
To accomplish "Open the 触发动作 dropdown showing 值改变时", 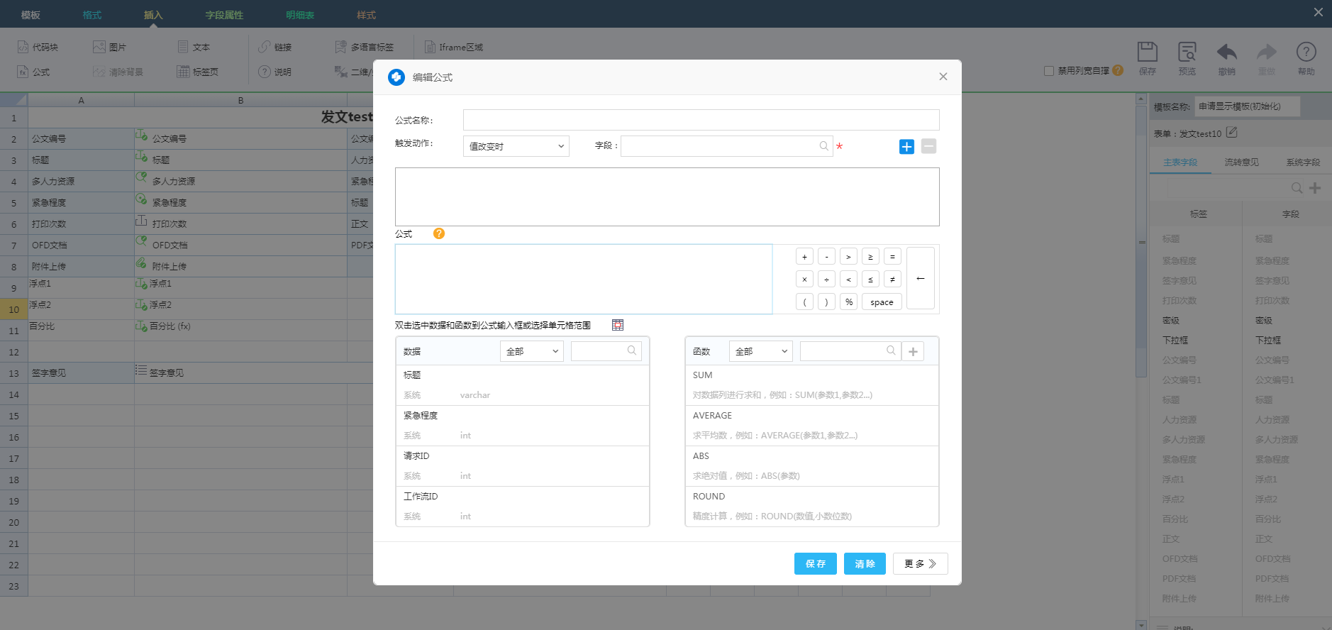I will pyautogui.click(x=516, y=146).
